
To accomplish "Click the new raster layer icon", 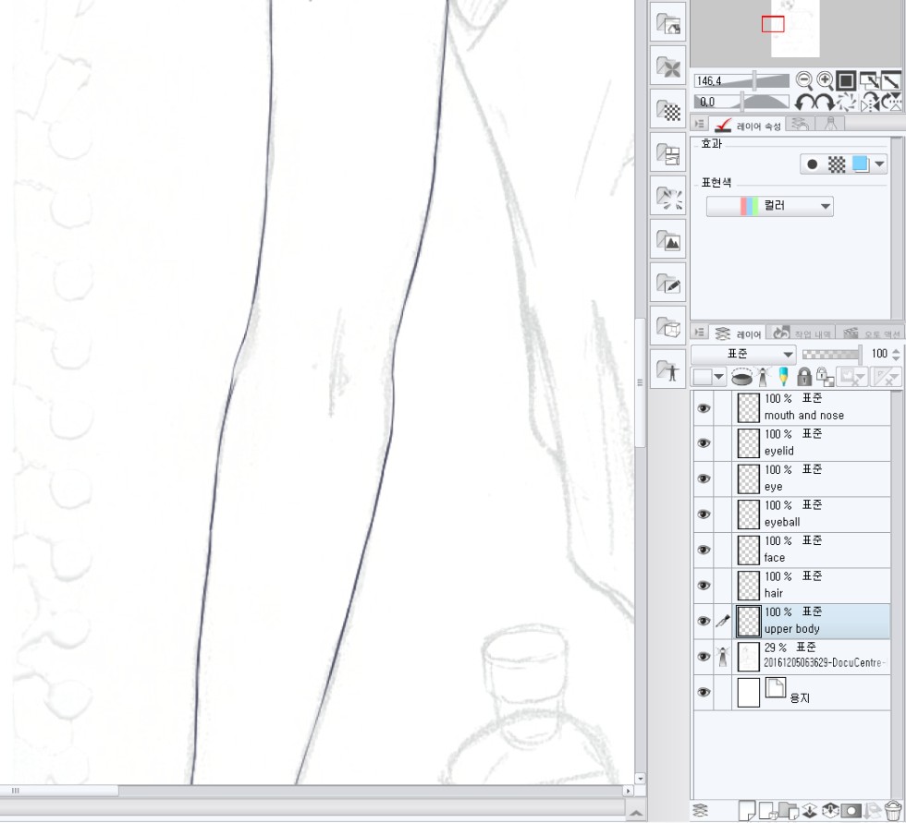I will coord(747,810).
